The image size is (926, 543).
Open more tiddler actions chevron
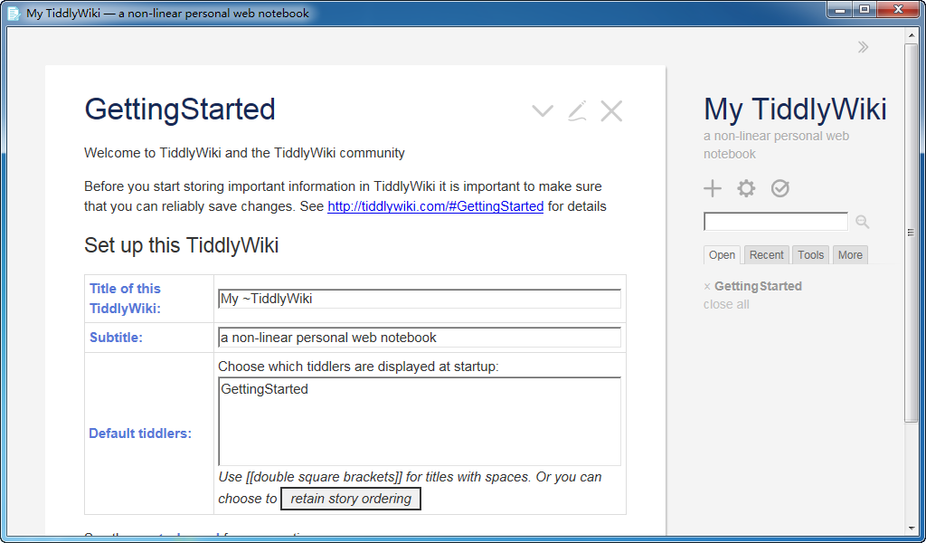(x=543, y=110)
